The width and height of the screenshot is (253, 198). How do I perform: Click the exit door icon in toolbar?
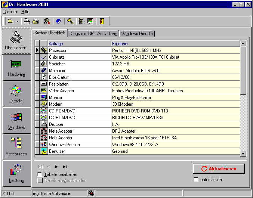pyautogui.click(x=102, y=21)
